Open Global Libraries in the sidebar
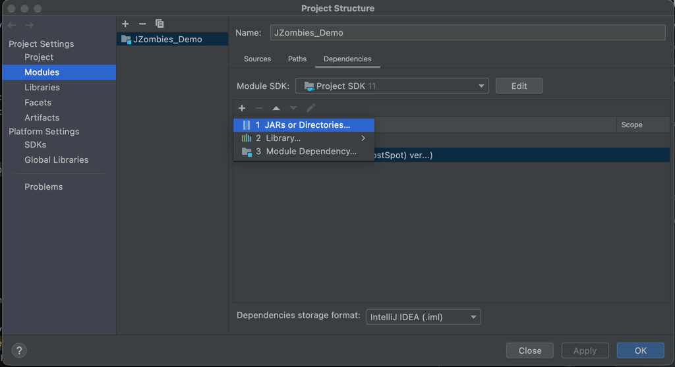The image size is (675, 367). [x=57, y=160]
